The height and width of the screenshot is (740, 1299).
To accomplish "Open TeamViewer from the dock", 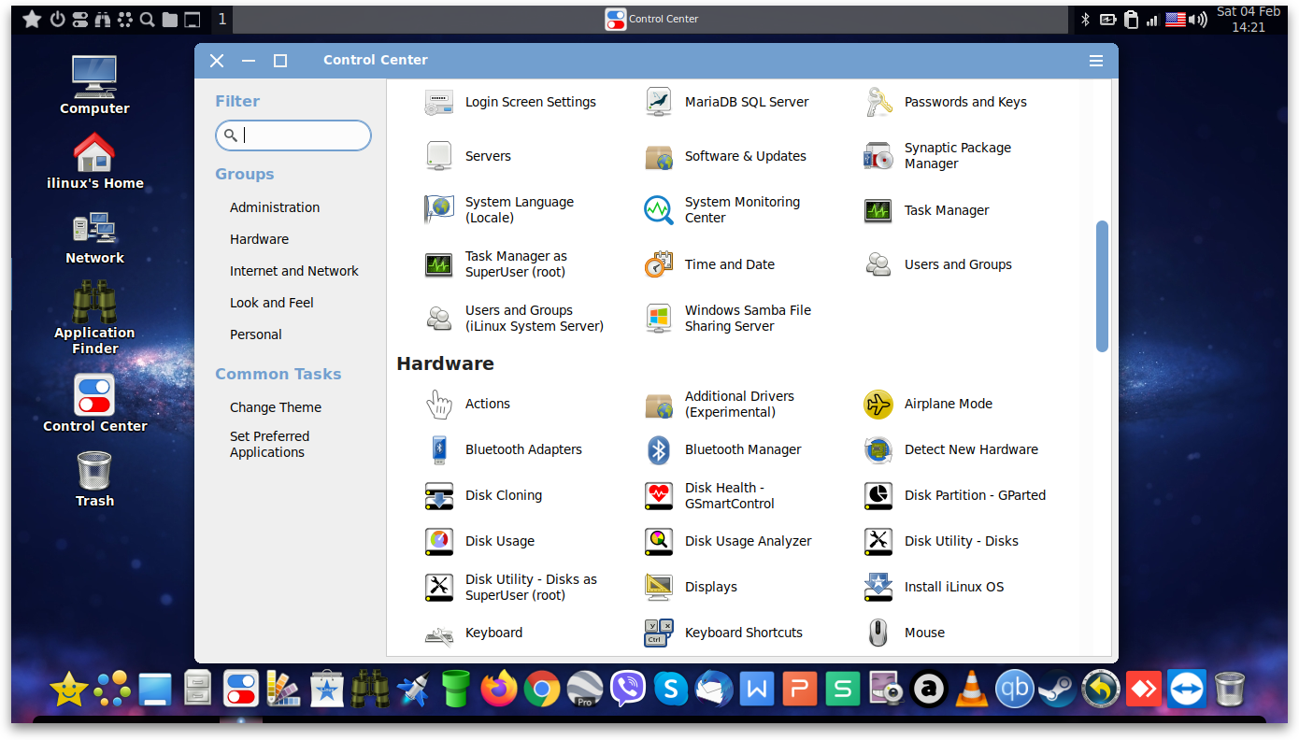I will coord(1187,690).
